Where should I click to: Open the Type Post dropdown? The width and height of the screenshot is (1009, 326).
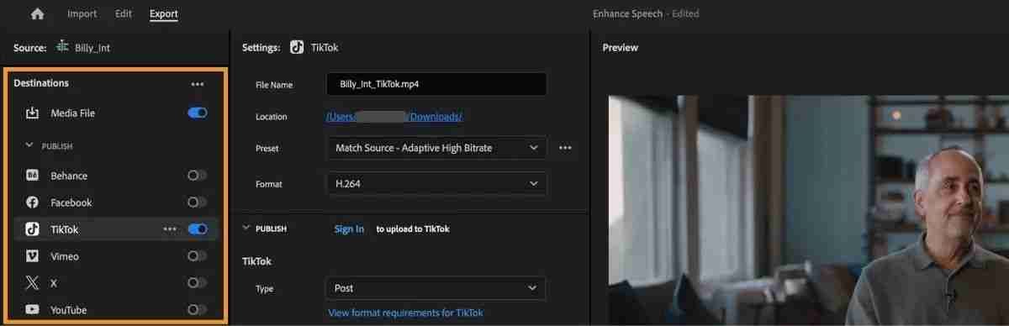coord(436,288)
